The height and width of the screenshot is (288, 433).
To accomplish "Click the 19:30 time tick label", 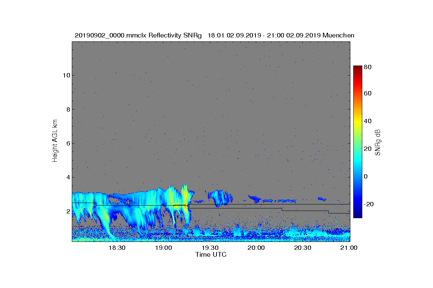I will click(210, 248).
